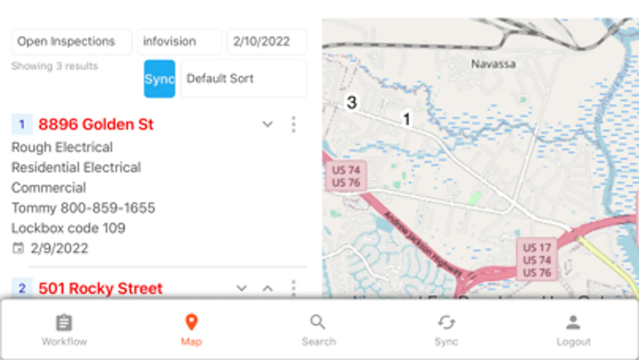
Task: Move 501 Rocky Street up with chevron
Action: [268, 288]
